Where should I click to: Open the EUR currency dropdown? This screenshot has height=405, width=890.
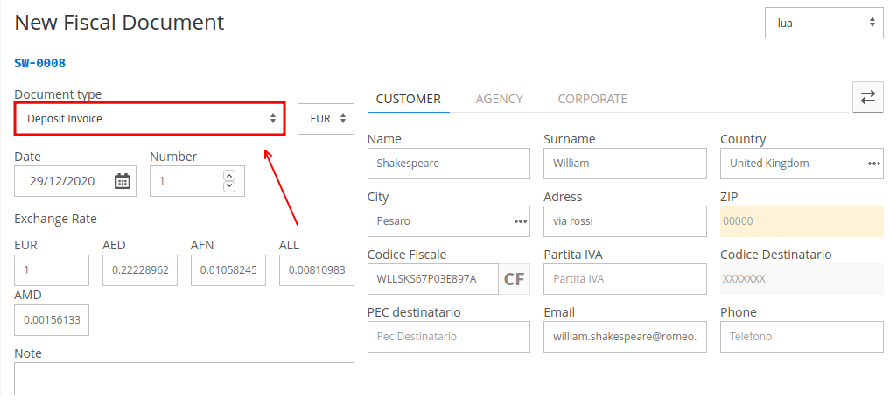pyautogui.click(x=326, y=119)
